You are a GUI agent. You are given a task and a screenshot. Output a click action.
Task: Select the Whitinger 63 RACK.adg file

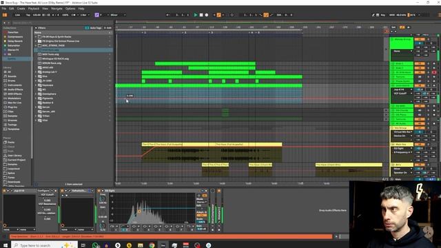click(x=55, y=59)
